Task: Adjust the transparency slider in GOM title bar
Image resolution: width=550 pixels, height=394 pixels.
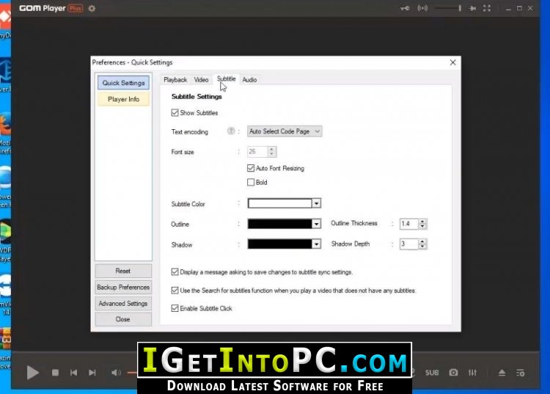Action: pos(448,8)
